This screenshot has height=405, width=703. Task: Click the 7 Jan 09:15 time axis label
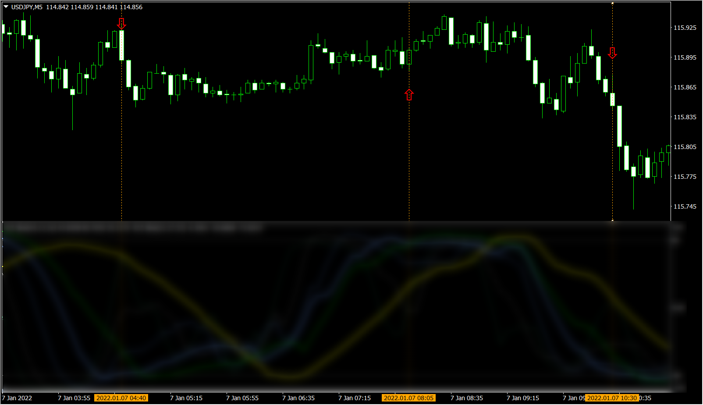(x=523, y=398)
